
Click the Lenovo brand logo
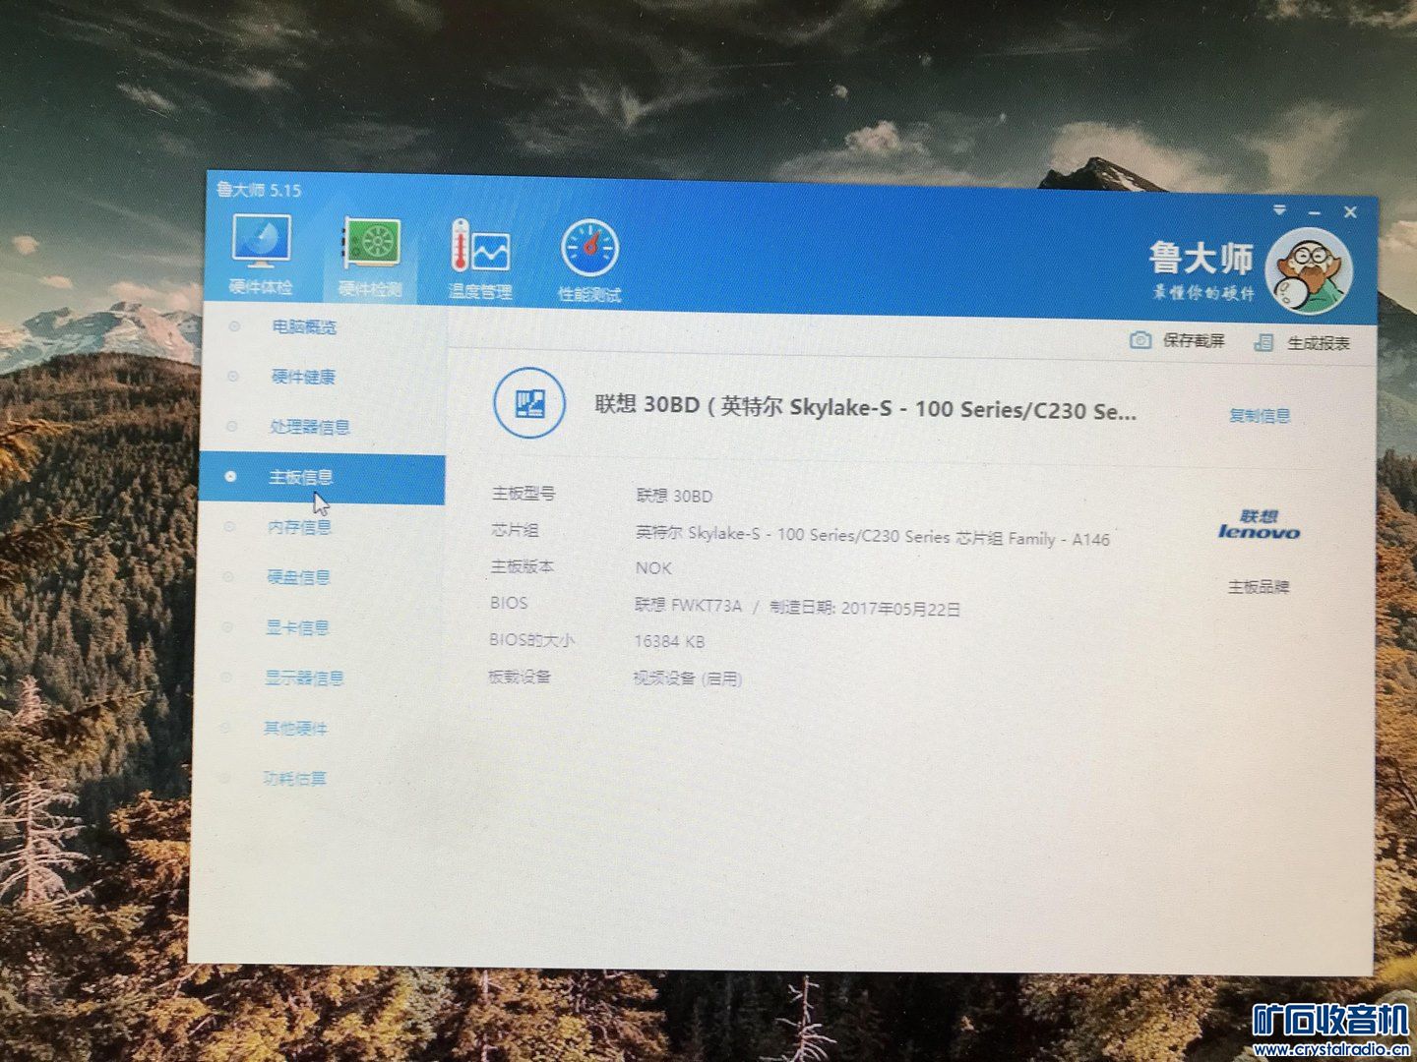pos(1259,525)
